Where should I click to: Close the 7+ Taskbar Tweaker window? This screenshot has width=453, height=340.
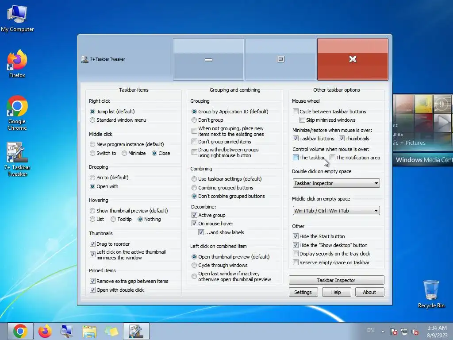click(353, 59)
